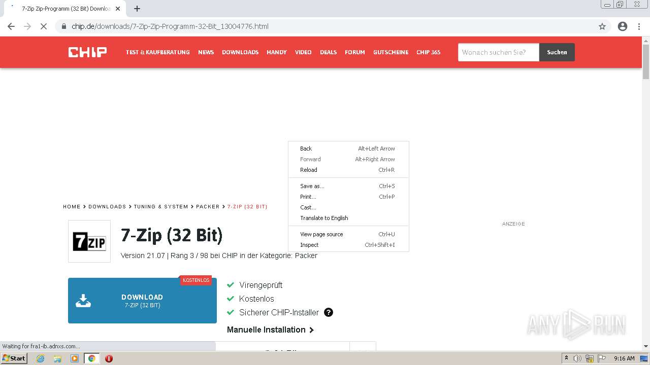Show hidden system tray icons arrow
Image resolution: width=650 pixels, height=365 pixels.
tap(566, 358)
